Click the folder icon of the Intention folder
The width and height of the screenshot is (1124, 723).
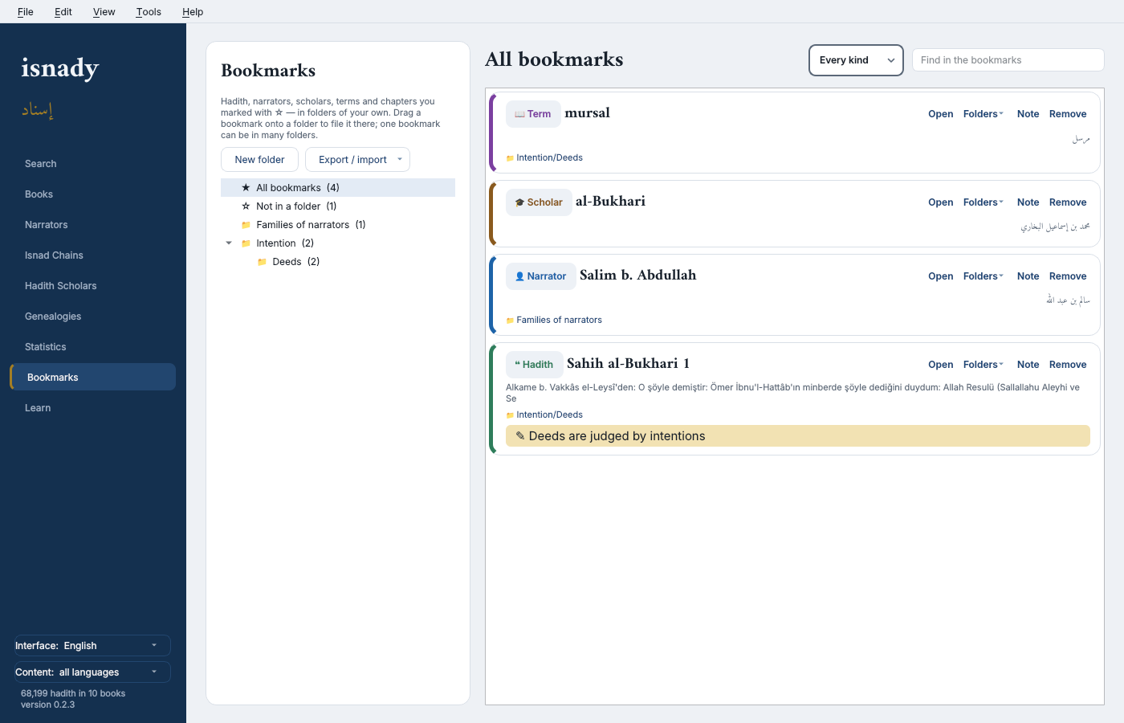pos(246,243)
